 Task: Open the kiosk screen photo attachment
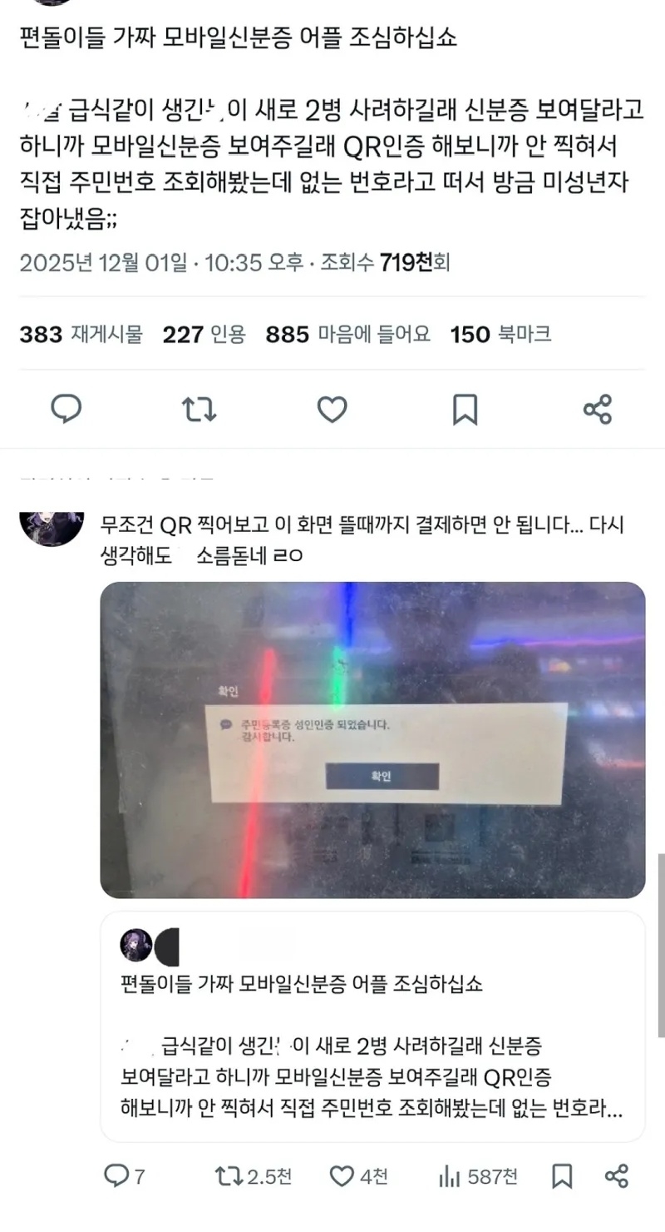click(372, 740)
